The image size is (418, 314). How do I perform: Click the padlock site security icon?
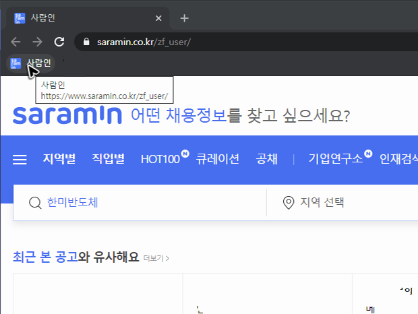point(86,42)
